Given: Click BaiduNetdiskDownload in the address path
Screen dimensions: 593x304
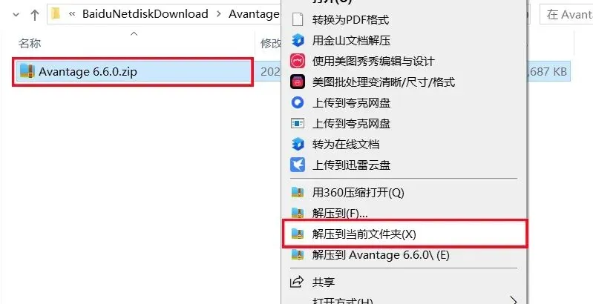Looking at the screenshot, I should 145,14.
